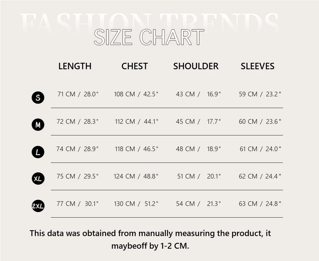The width and height of the screenshot is (319, 261).
Task: Pick the XL size badge
Action: tap(38, 179)
